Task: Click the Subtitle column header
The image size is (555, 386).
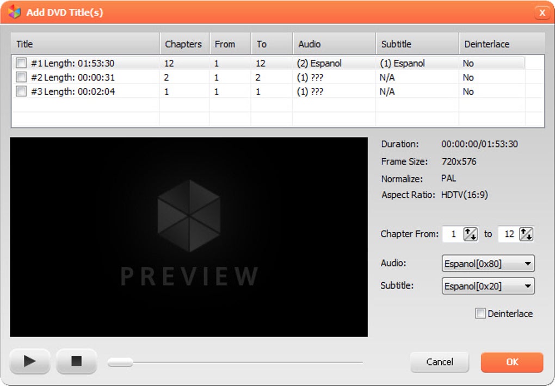Action: (418, 44)
